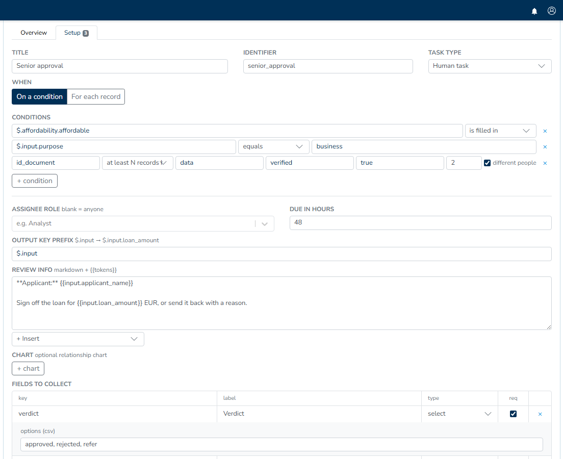This screenshot has width=563, height=459.
Task: Add a relationship chart
Action: point(28,369)
